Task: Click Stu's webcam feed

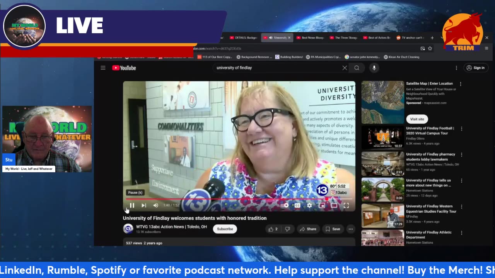Action: click(x=47, y=139)
